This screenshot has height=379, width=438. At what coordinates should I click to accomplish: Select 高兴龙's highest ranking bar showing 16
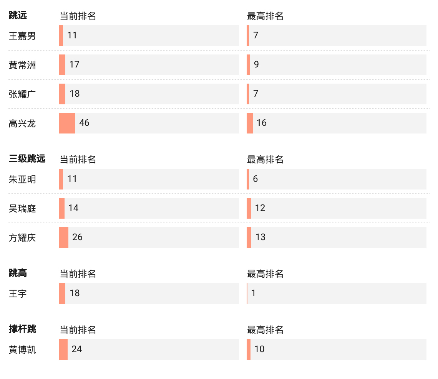click(x=250, y=123)
